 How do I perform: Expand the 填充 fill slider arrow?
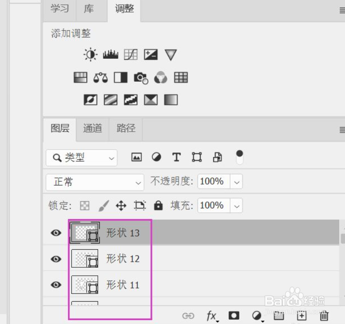click(236, 206)
